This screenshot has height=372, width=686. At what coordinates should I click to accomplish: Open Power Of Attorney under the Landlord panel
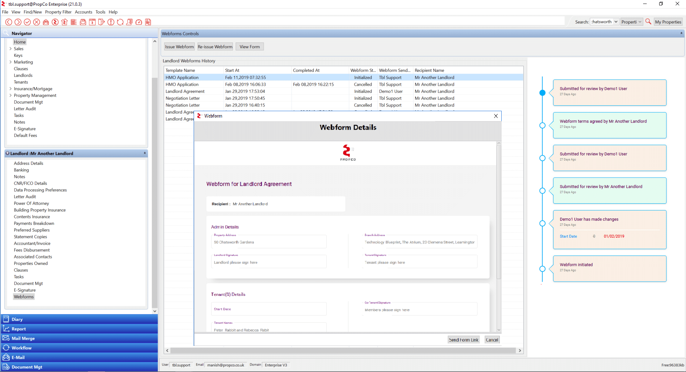(x=31, y=203)
